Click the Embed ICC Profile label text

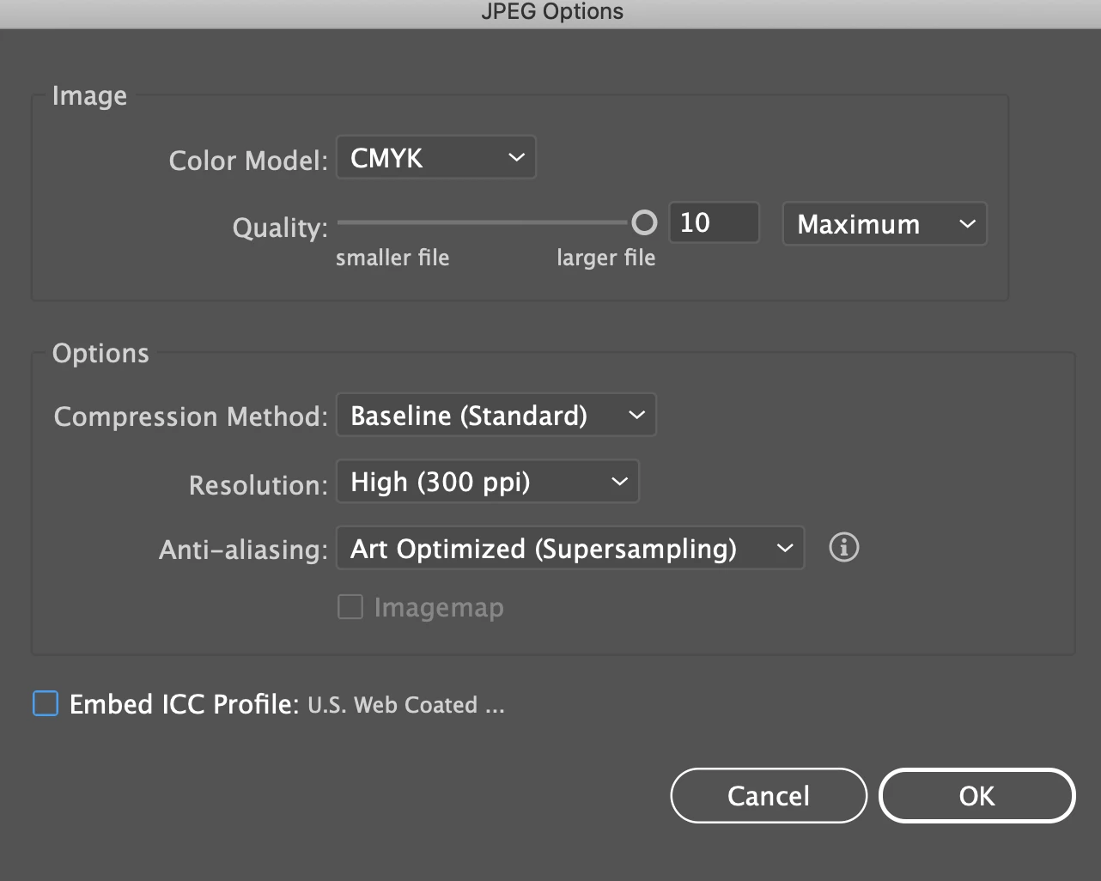(184, 705)
